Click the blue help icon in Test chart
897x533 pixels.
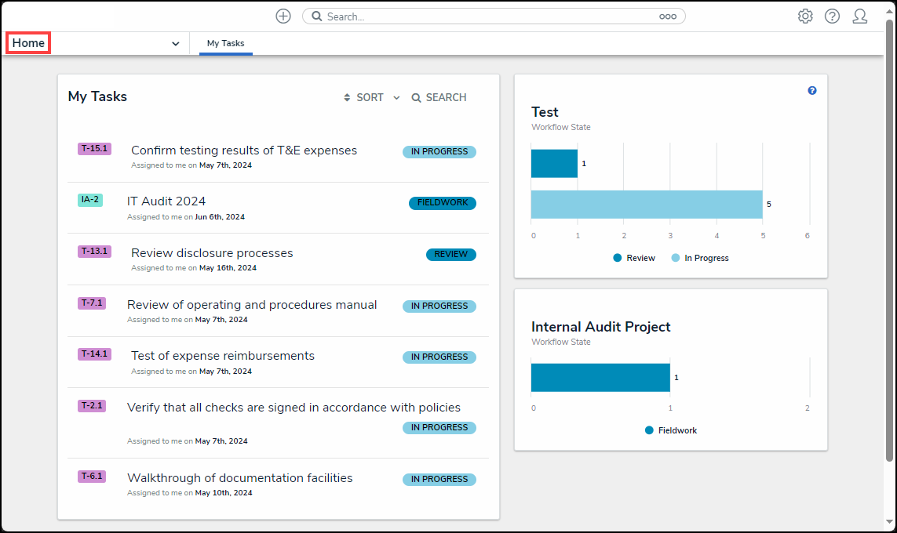pos(812,91)
